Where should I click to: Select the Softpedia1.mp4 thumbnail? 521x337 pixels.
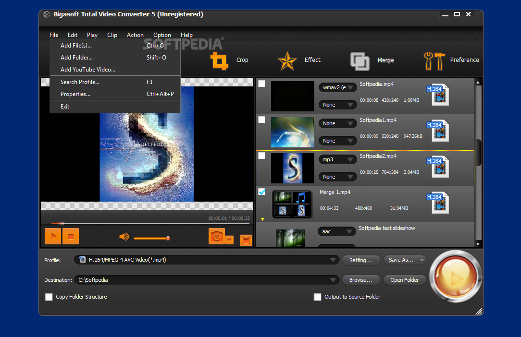[x=292, y=132]
